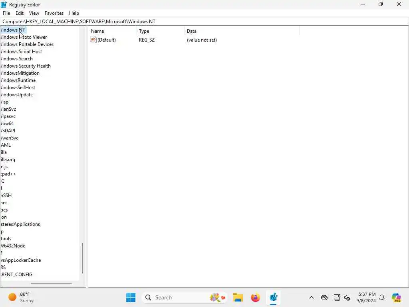Open the File menu
This screenshot has height=307, width=409.
pyautogui.click(x=6, y=13)
